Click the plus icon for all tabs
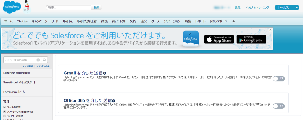This screenshot has width=303, height=120. coord(233,21)
